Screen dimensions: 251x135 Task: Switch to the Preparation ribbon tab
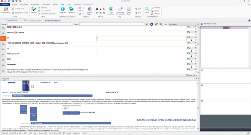(x=35, y=5)
